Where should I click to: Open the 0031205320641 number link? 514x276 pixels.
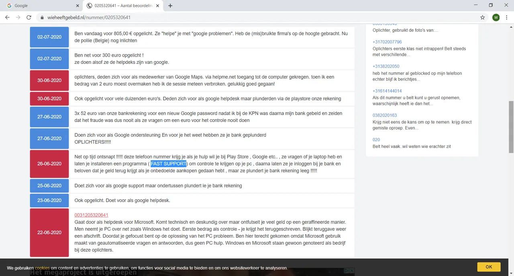[92, 215]
